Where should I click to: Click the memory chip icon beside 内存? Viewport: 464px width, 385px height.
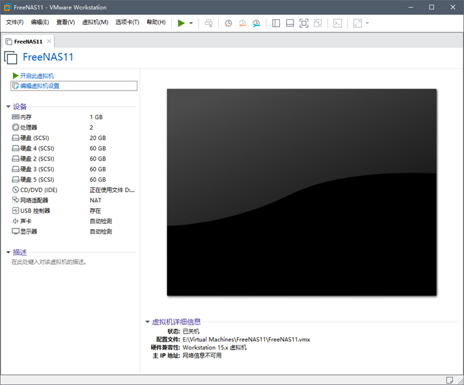(16, 117)
